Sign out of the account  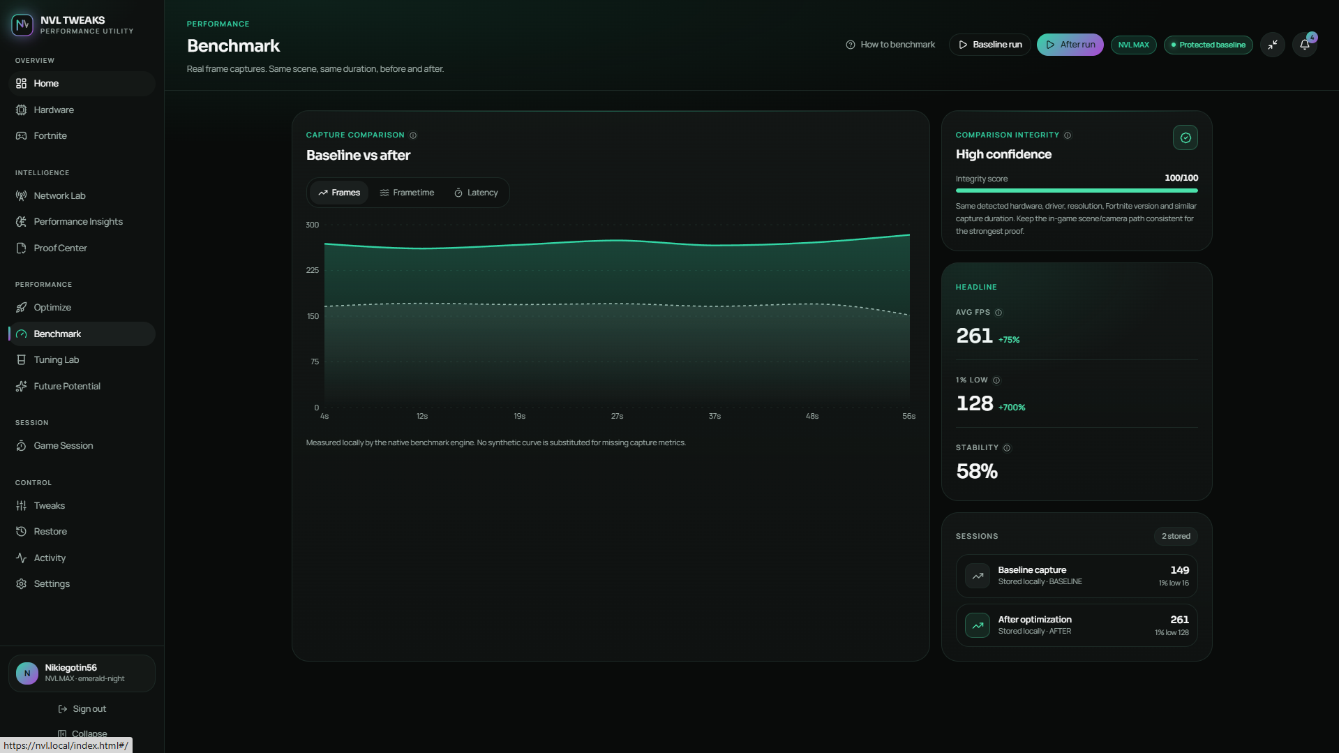coord(82,709)
